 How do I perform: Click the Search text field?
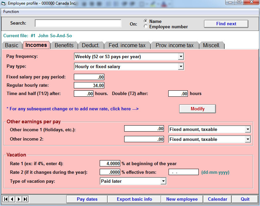point(78,23)
